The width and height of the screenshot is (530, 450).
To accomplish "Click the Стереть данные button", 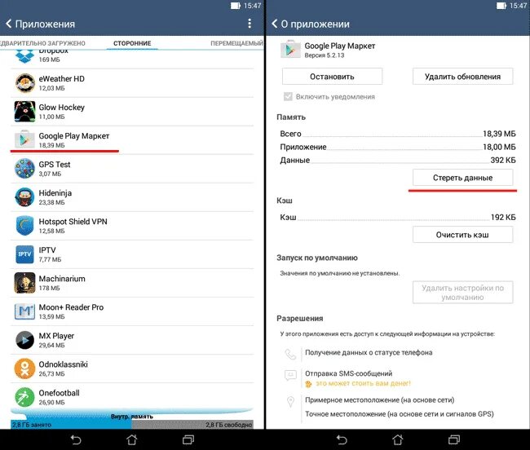I will [x=463, y=178].
